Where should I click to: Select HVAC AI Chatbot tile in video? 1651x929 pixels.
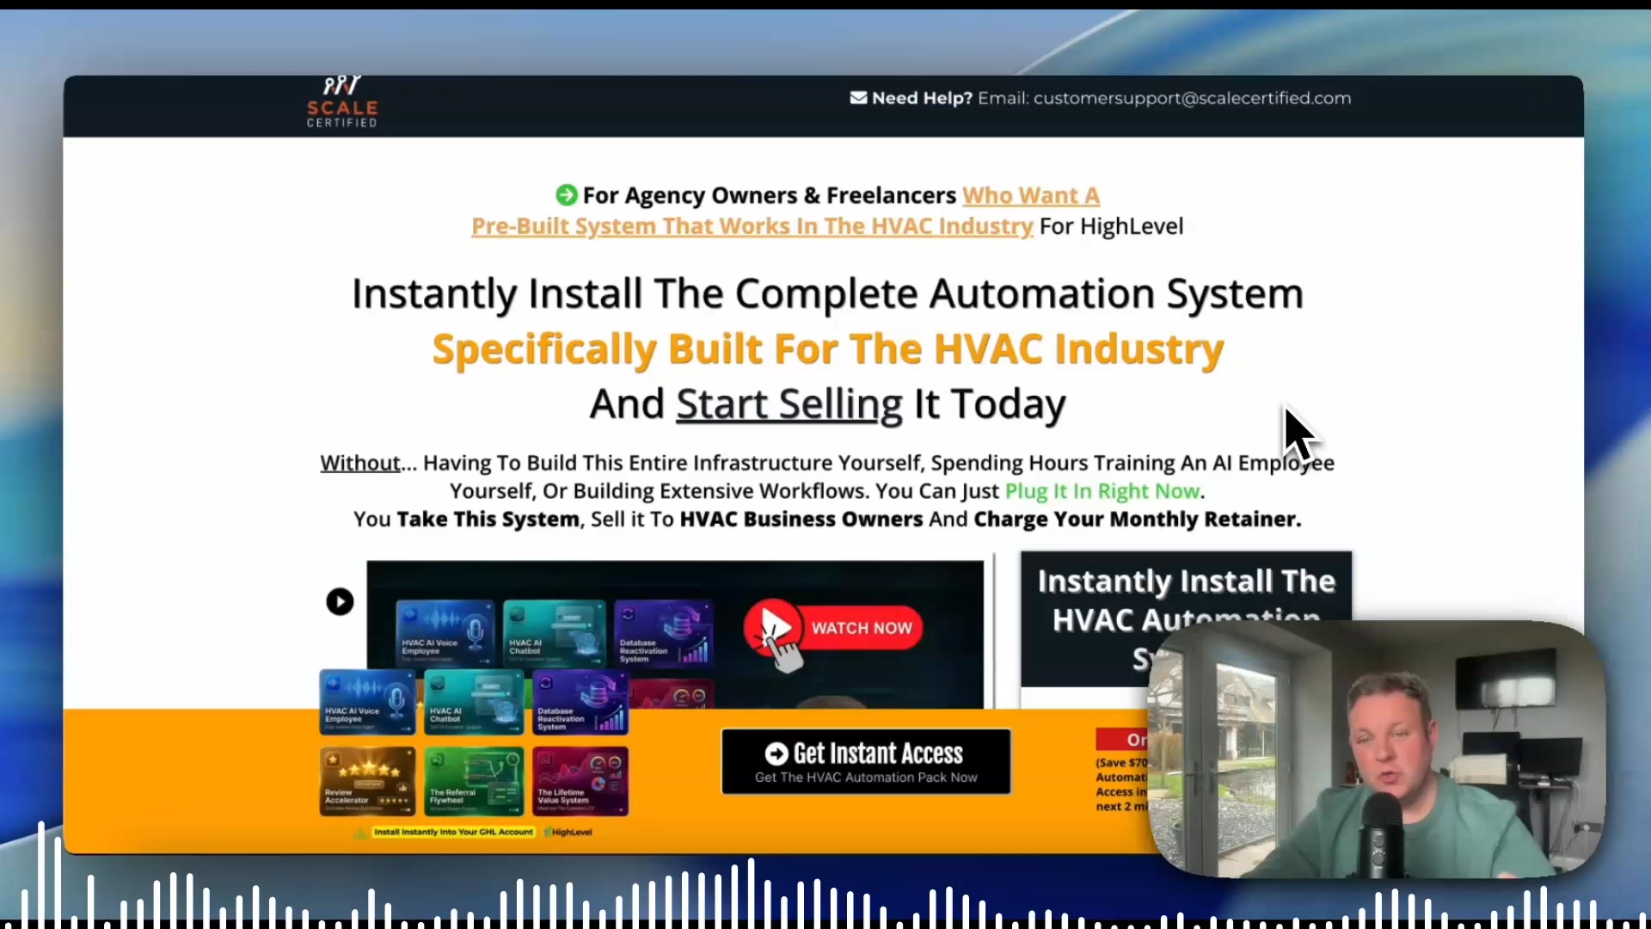point(554,633)
